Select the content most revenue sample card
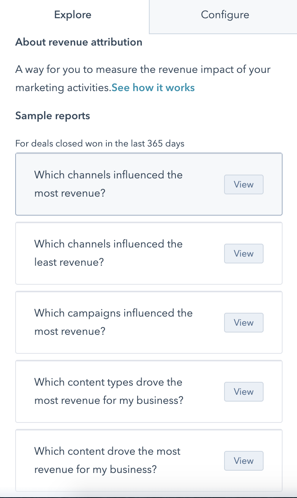Image resolution: width=297 pixels, height=498 pixels. (114, 460)
